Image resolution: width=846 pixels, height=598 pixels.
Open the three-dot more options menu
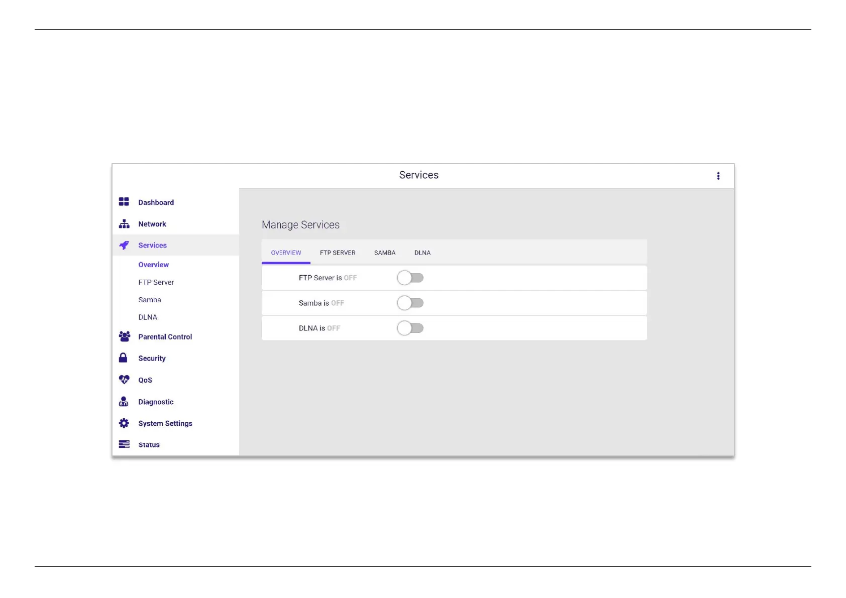[x=718, y=176]
